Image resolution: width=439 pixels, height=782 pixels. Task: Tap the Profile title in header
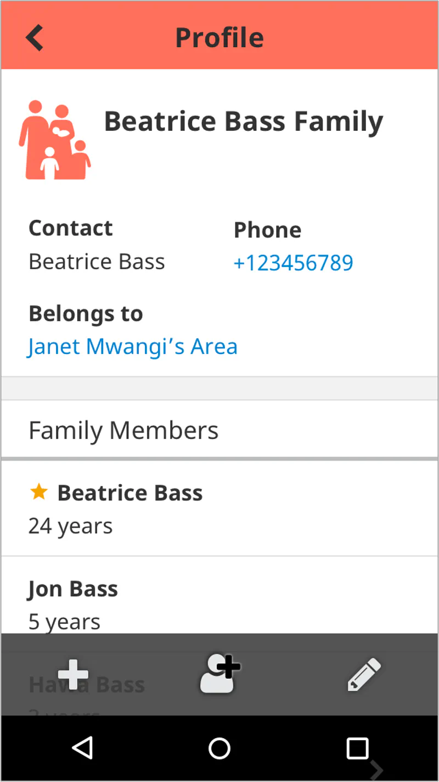219,37
